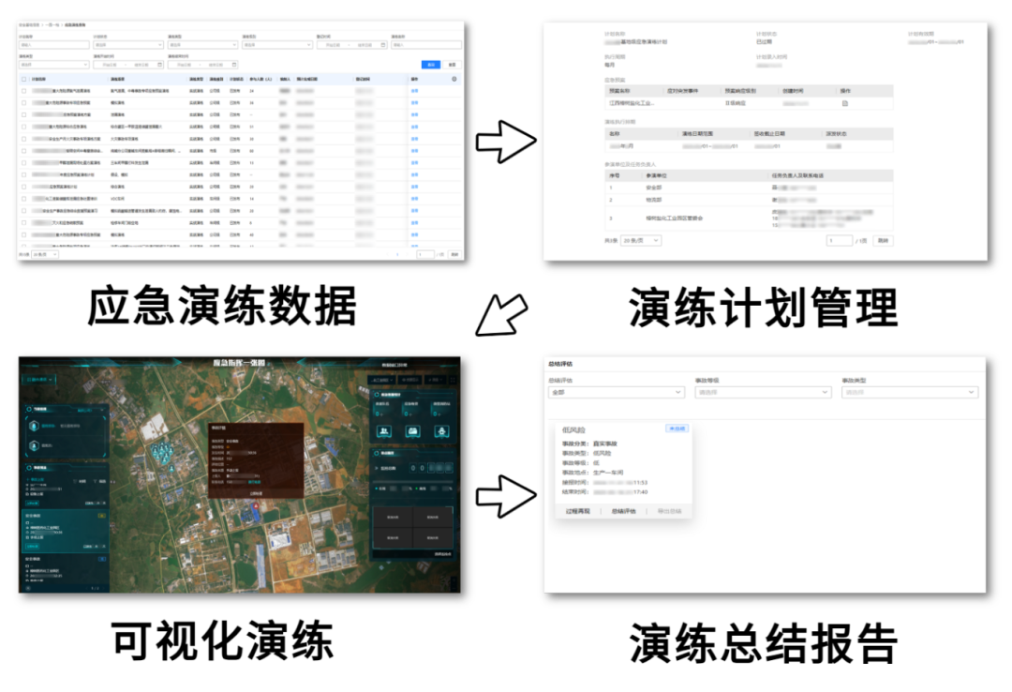
Task: Toggle the select-all checkbox in table header
Action: click(23, 79)
